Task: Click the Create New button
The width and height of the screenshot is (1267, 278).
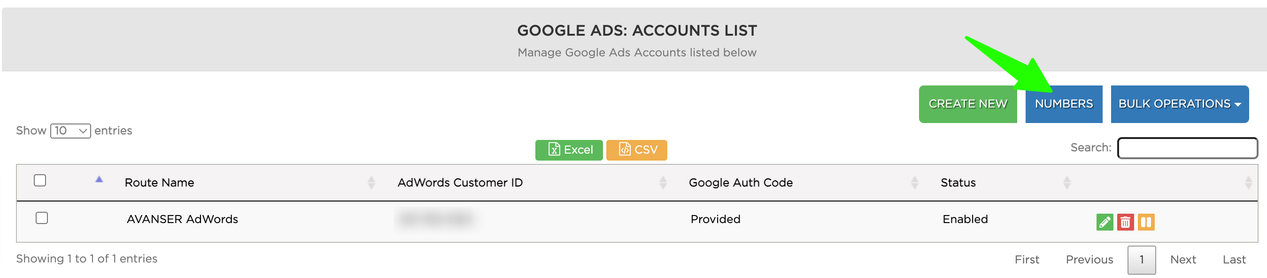Action: [967, 104]
